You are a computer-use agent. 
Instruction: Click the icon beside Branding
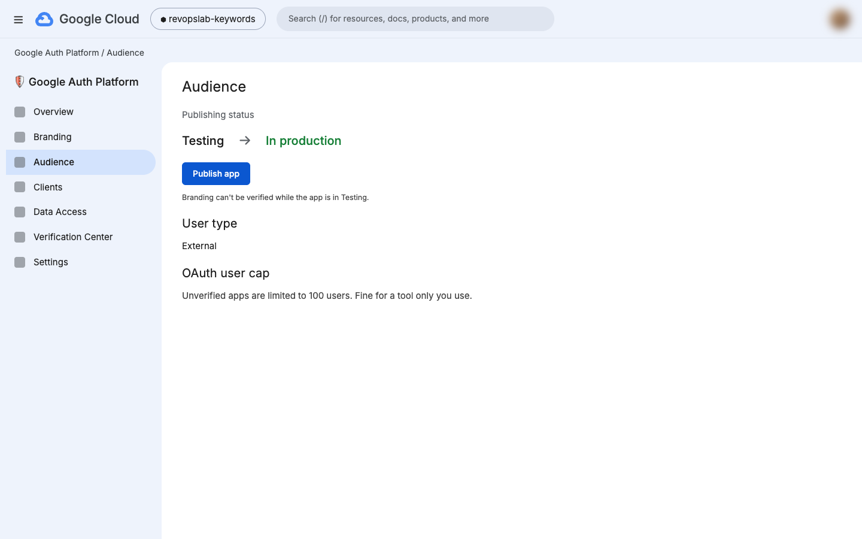coord(20,137)
